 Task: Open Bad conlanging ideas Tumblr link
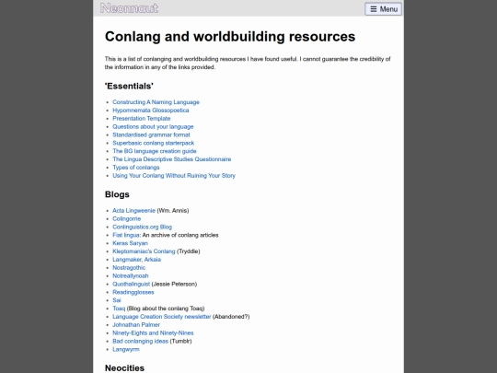click(141, 341)
